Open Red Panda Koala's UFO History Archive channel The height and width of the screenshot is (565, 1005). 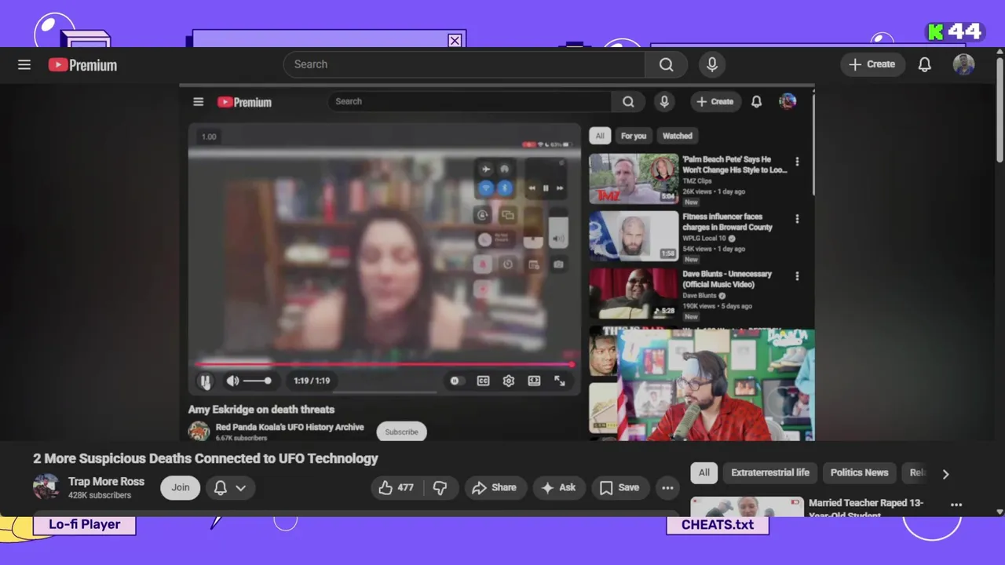tap(290, 427)
